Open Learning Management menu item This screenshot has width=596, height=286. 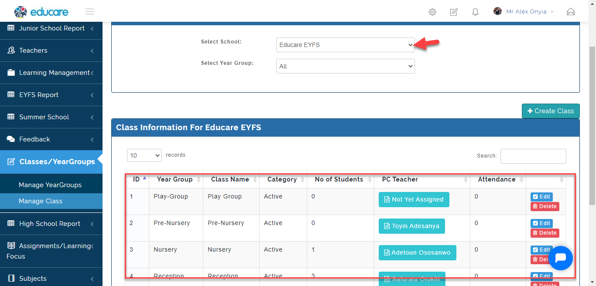(51, 73)
